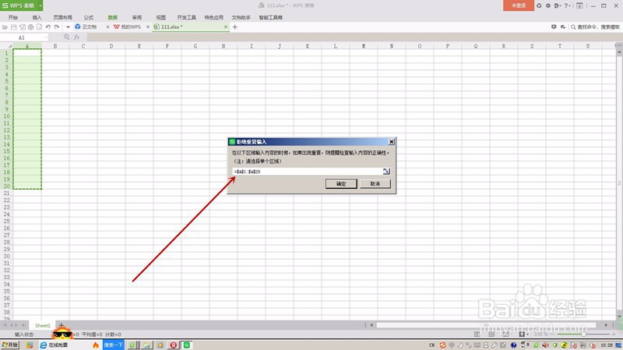
Task: Open the 公式 ribbon tab
Action: 89,17
